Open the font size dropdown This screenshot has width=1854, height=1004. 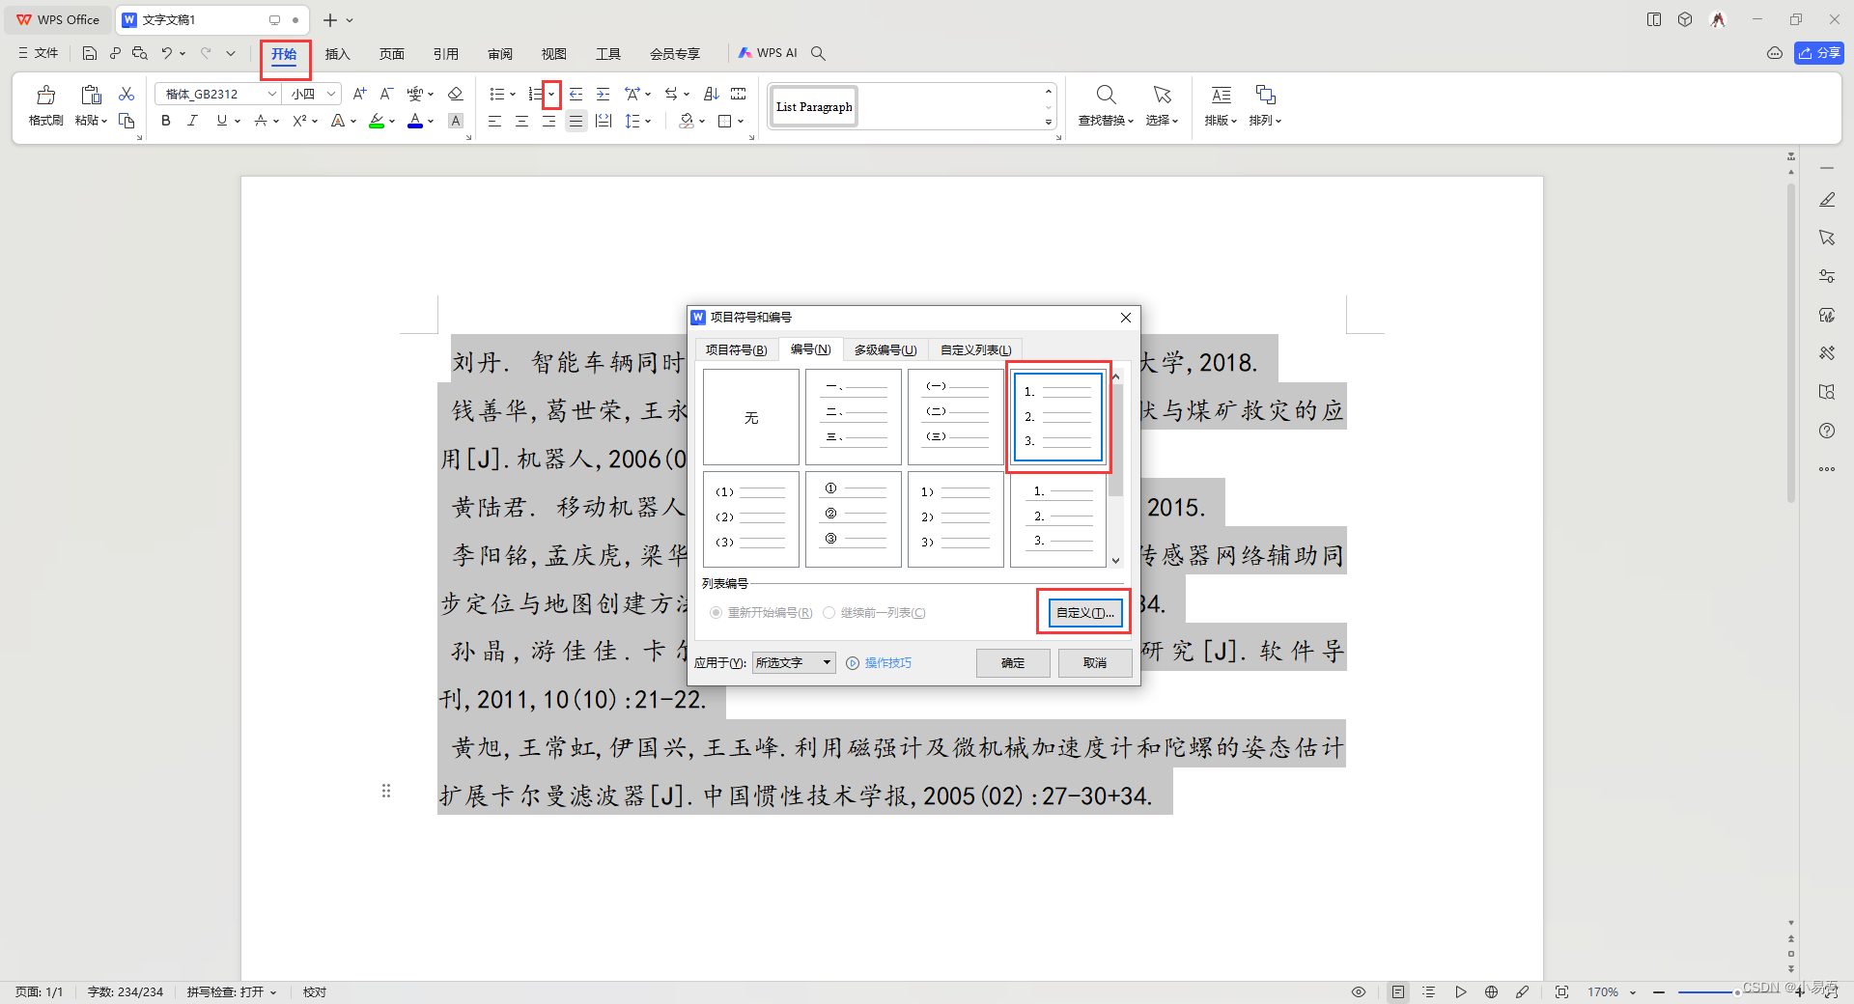tap(331, 94)
